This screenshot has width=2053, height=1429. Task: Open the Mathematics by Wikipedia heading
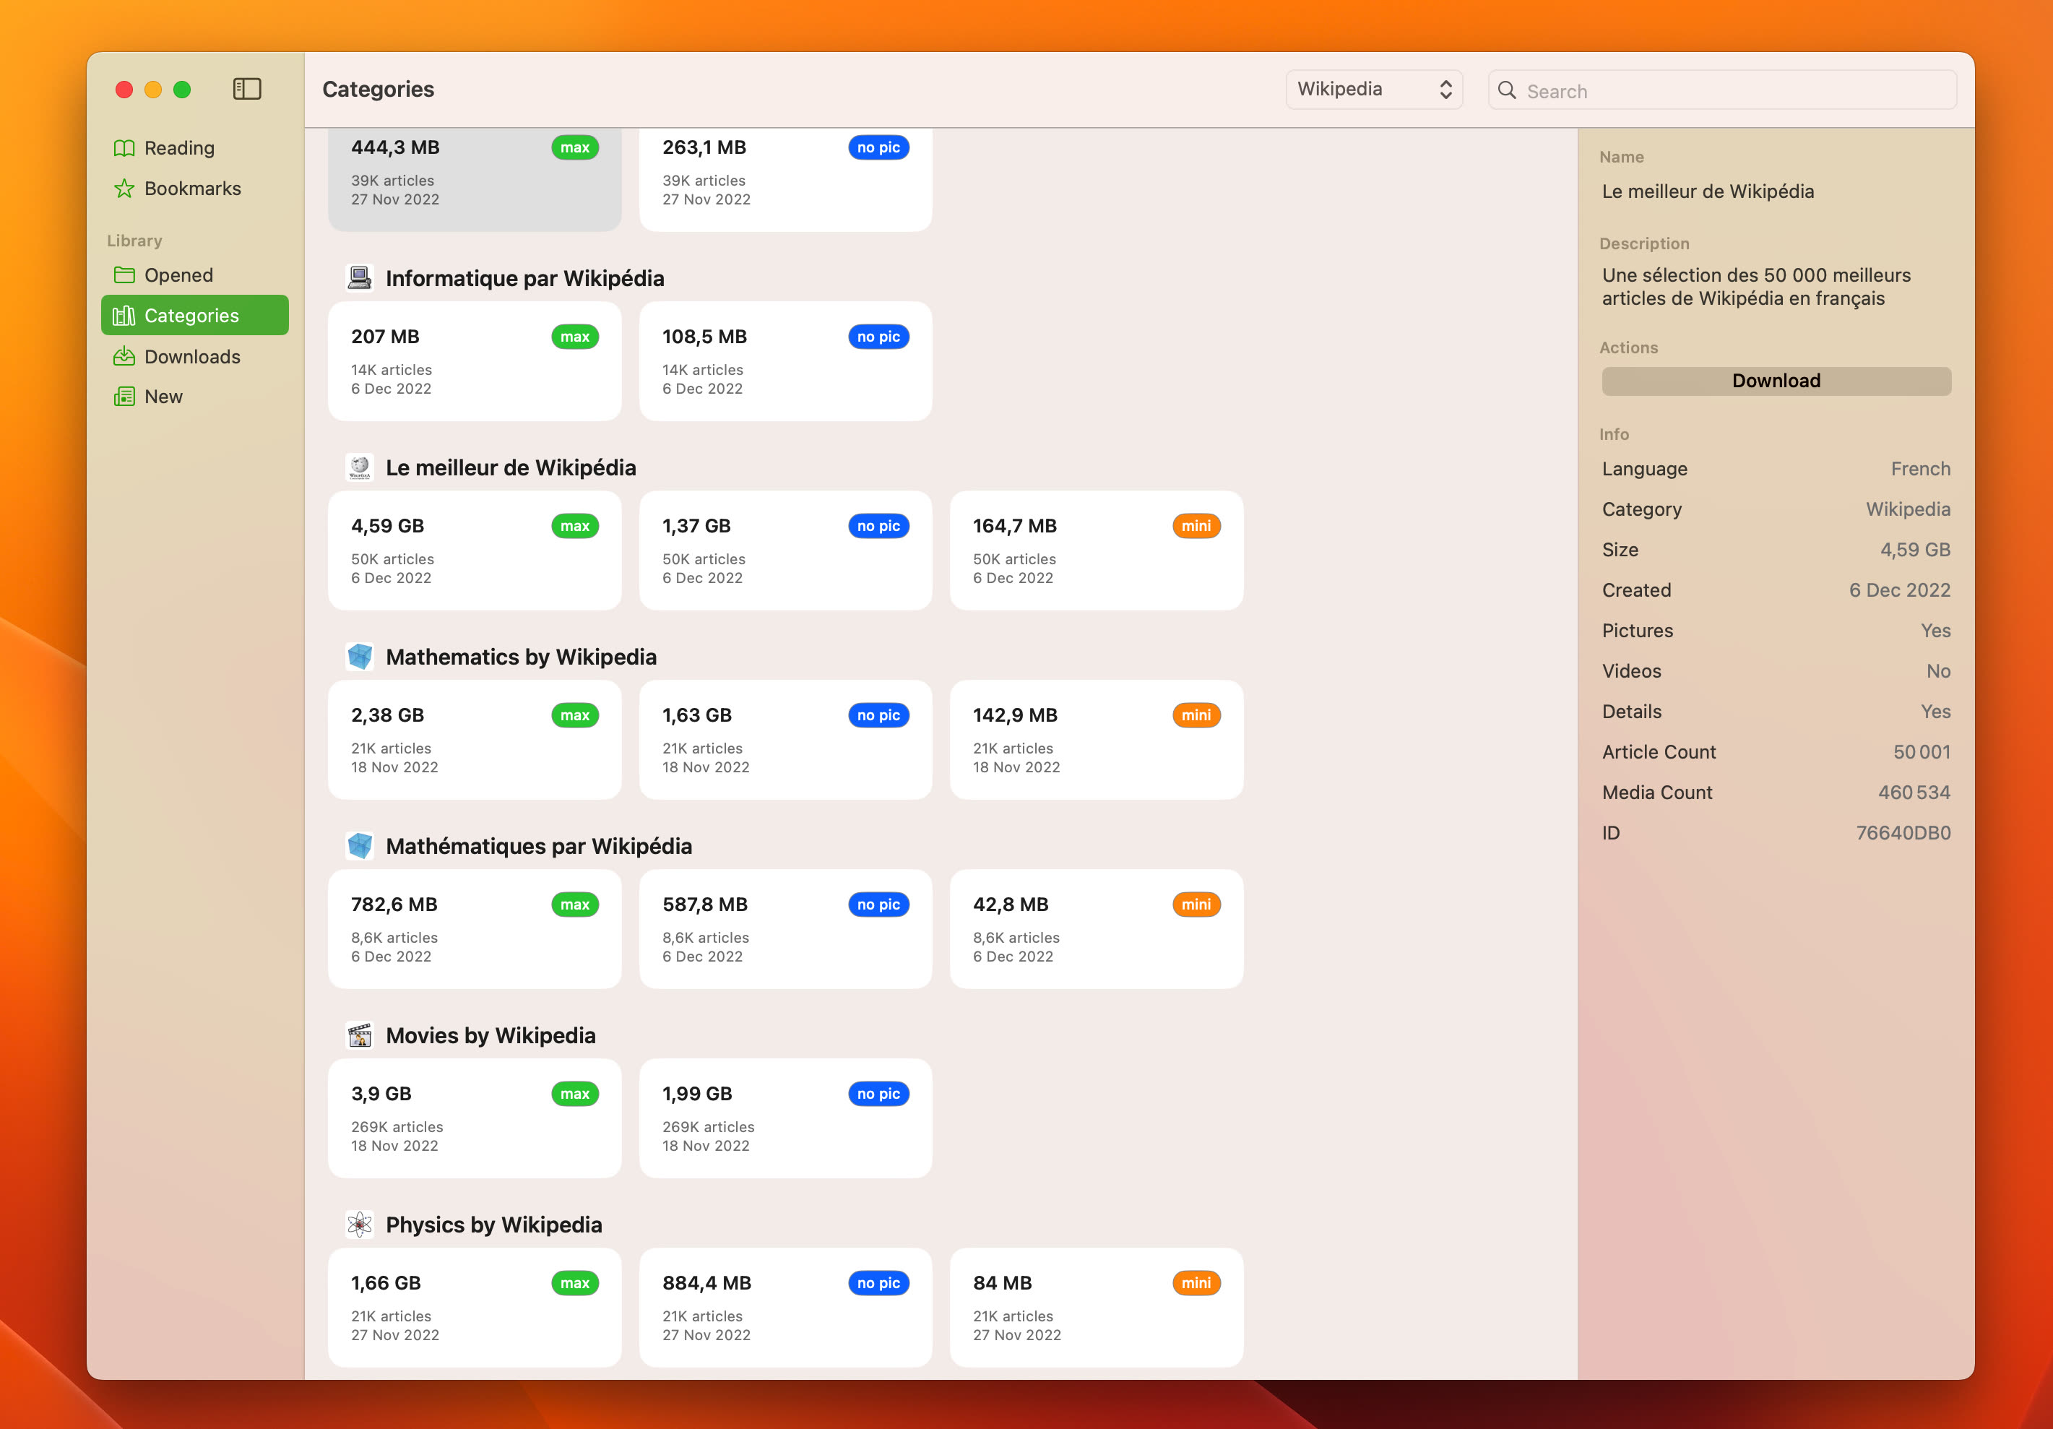(520, 657)
